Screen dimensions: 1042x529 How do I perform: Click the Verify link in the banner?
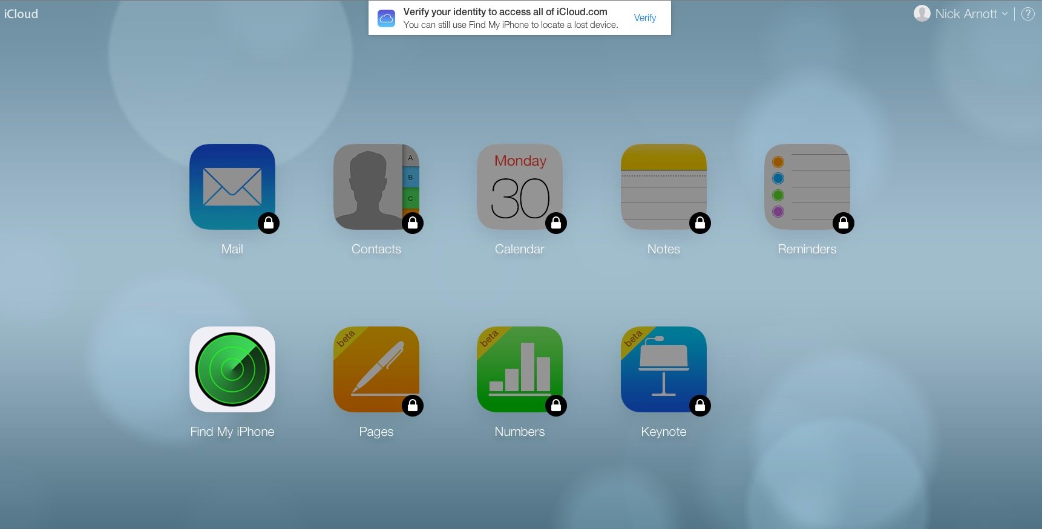(x=645, y=18)
